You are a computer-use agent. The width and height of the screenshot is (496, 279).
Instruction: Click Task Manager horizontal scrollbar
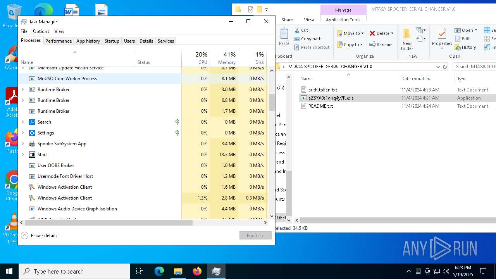(108, 223)
